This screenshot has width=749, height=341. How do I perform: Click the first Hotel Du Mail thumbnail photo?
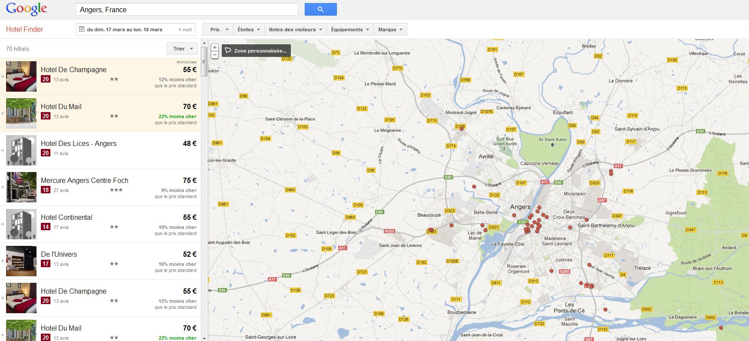pyautogui.click(x=21, y=113)
